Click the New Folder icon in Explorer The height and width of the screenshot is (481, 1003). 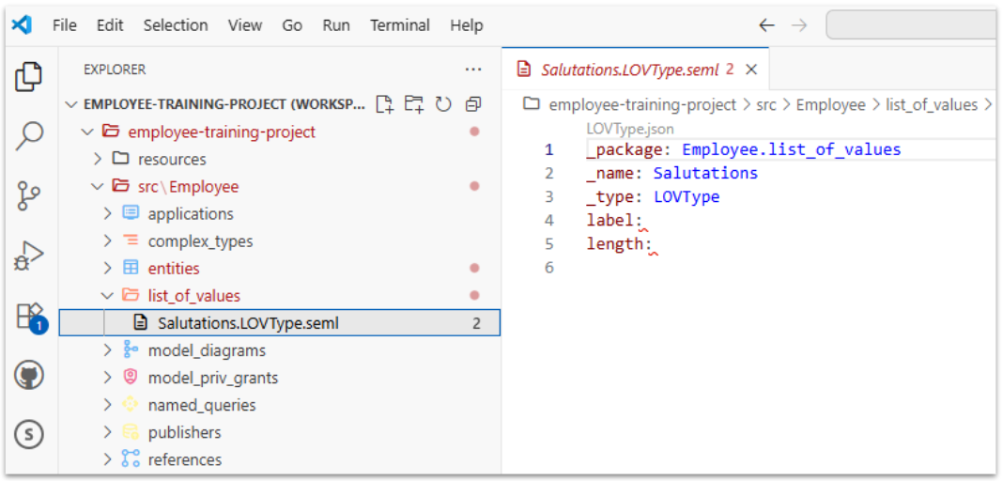click(413, 104)
